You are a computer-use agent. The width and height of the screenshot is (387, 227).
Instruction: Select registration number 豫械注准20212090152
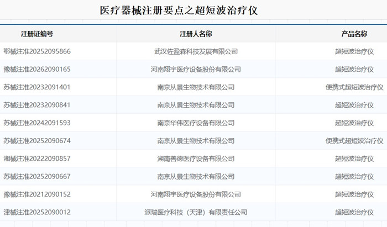[x=37, y=194]
